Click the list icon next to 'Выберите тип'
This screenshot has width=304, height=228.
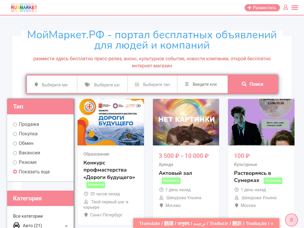click(136, 84)
